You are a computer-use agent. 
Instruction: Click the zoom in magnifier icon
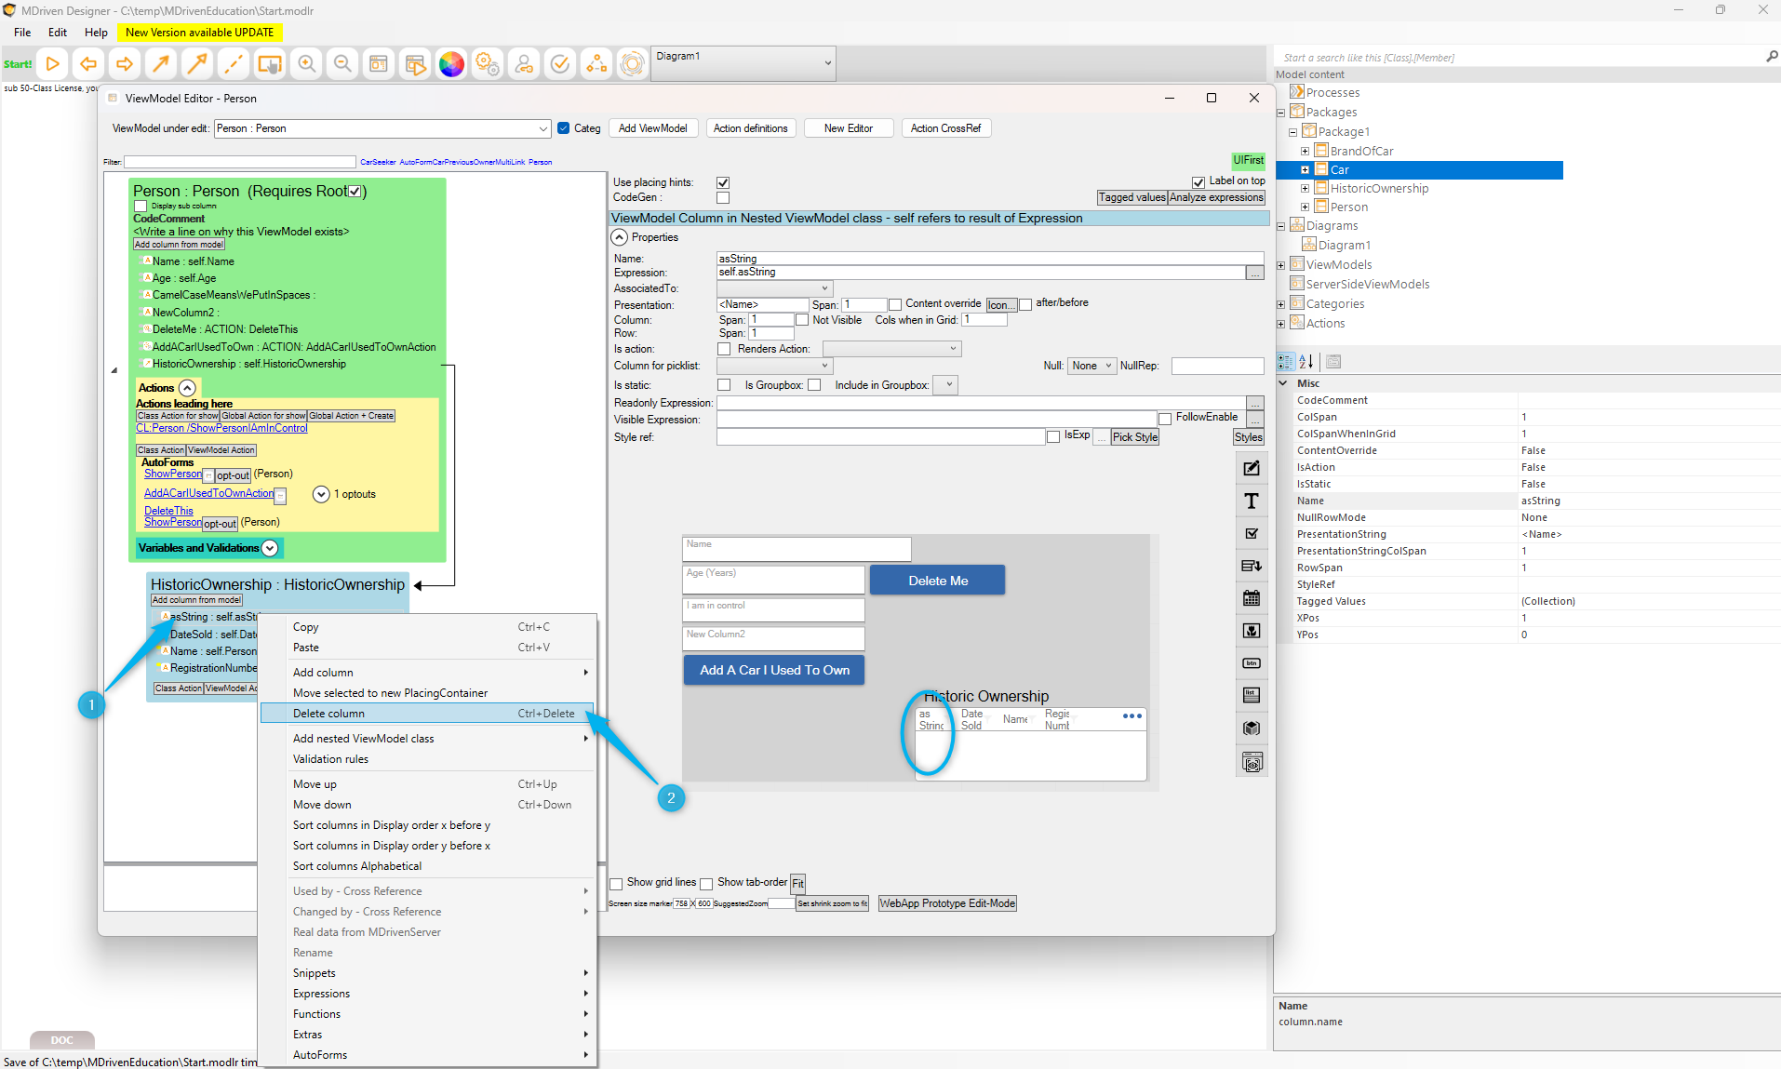point(306,64)
